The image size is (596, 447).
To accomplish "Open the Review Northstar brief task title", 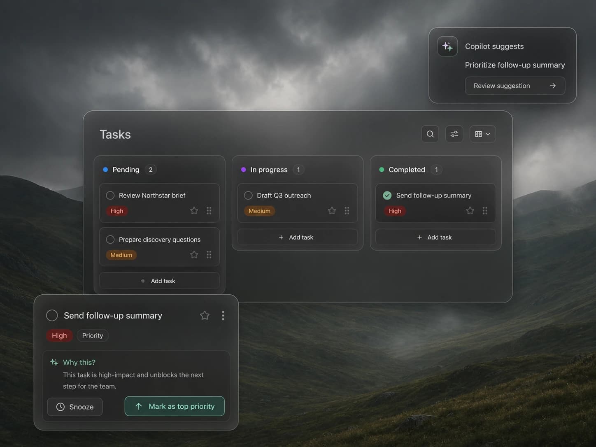I will click(x=152, y=196).
